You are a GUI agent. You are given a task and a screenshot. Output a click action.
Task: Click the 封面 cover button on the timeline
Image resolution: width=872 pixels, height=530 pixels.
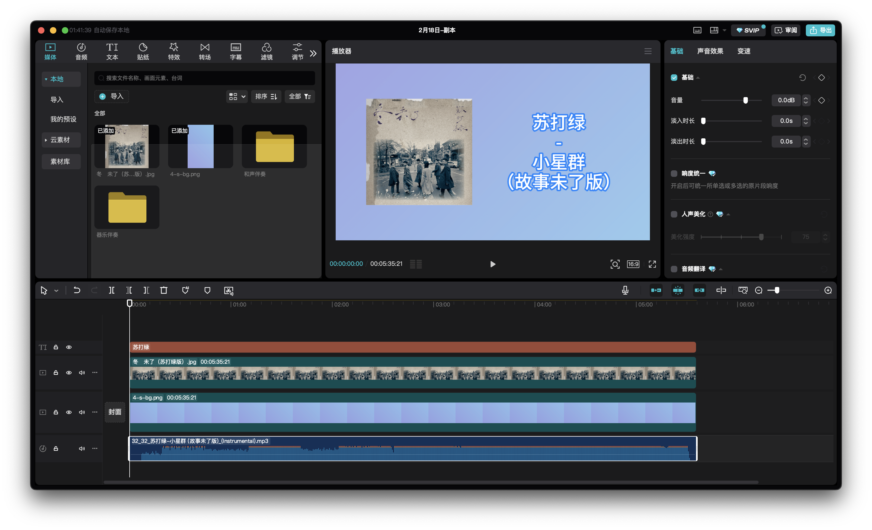[x=115, y=412]
